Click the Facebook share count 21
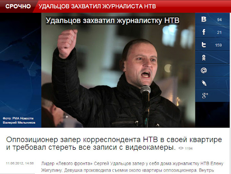 click(219, 32)
